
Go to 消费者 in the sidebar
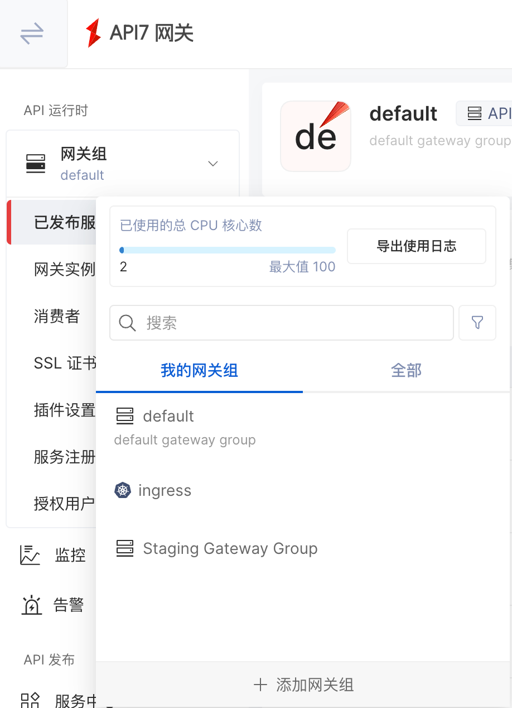57,317
